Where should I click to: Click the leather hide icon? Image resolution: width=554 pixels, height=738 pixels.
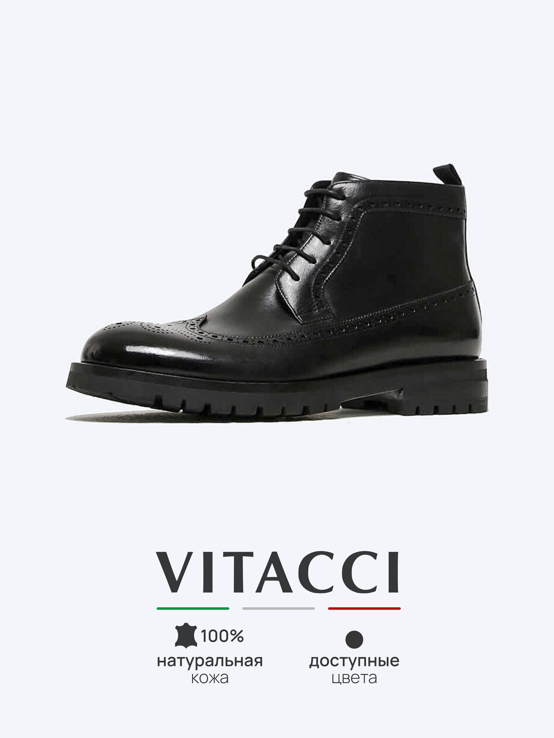click(187, 636)
